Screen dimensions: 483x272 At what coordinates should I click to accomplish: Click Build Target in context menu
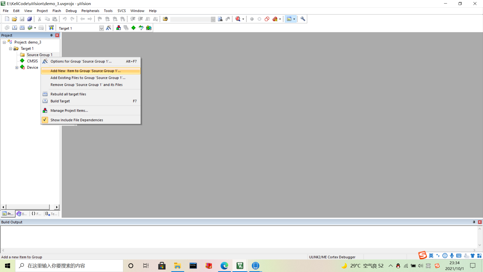coord(91,101)
